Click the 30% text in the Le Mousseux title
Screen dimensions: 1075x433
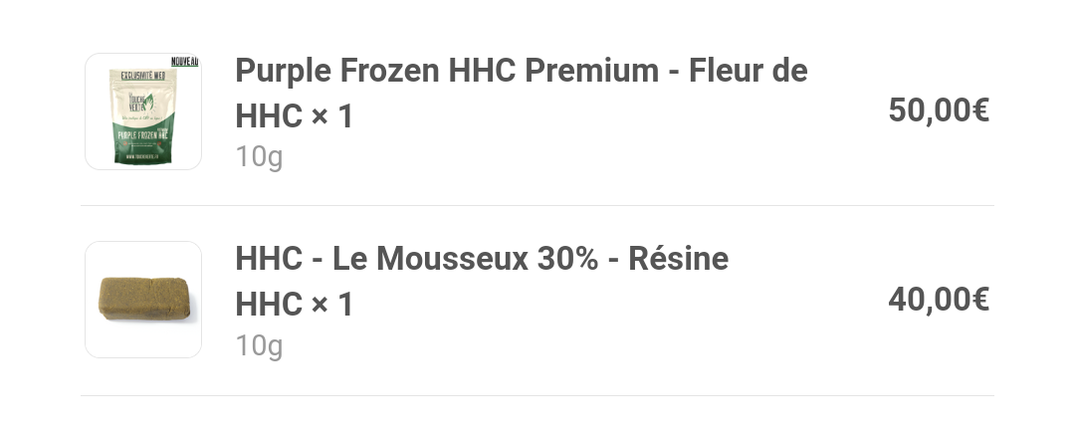point(567,259)
